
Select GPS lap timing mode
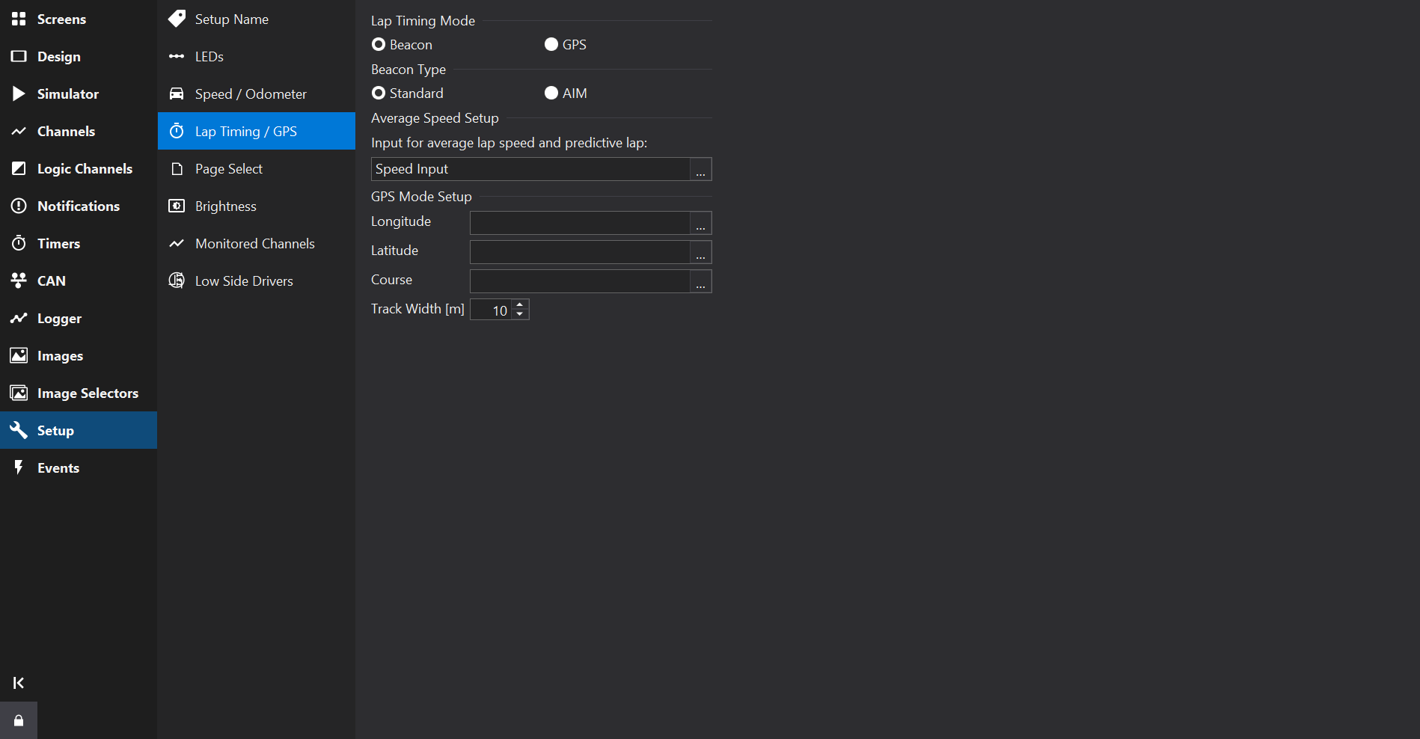point(551,45)
